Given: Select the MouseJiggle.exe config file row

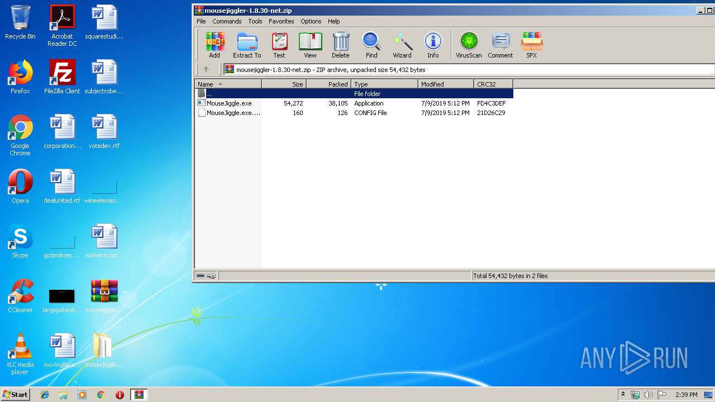Looking at the screenshot, I should (x=354, y=113).
